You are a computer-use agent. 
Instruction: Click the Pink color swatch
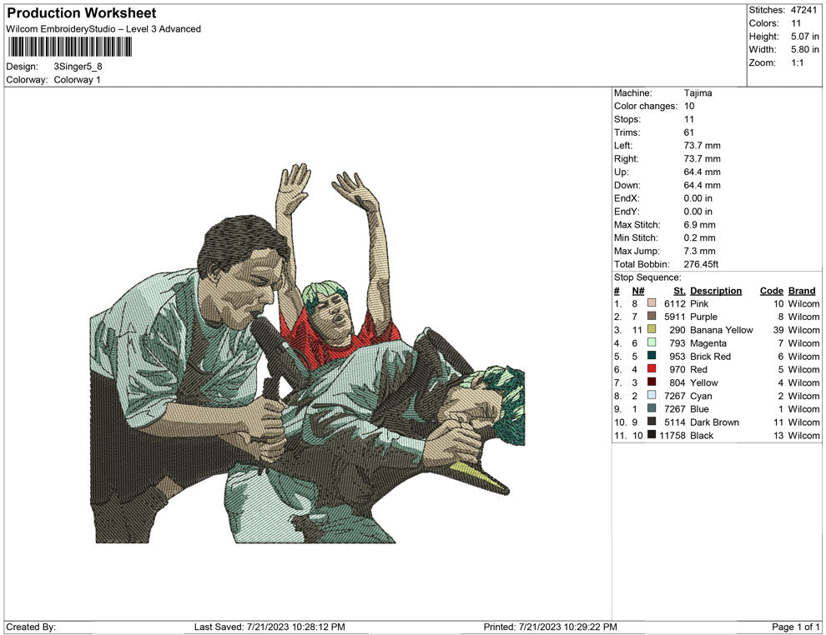652,303
